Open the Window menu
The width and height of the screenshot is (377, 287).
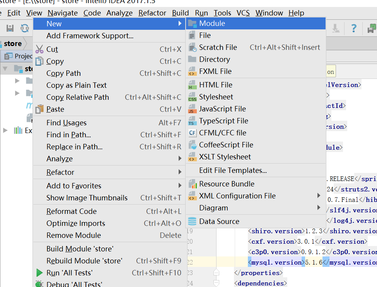(269, 13)
